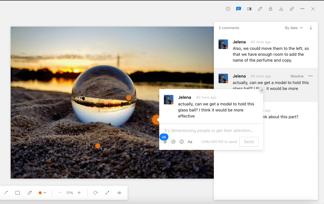Click the comment reply input field
The width and height of the screenshot is (324, 204).
(x=209, y=130)
